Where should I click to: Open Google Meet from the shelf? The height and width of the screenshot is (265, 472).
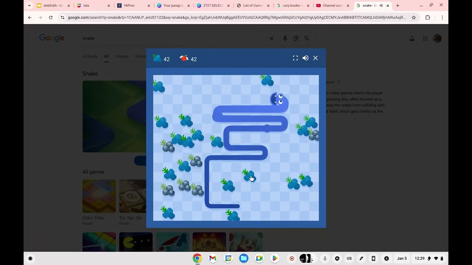click(x=259, y=258)
